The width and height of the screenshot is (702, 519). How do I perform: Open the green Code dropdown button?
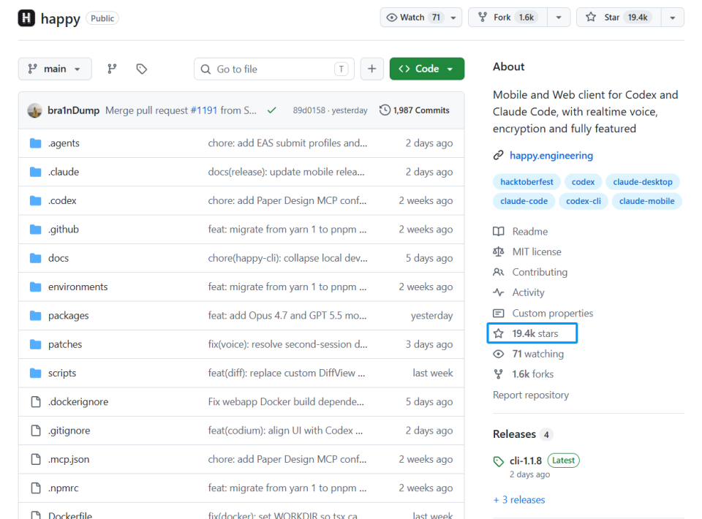click(x=426, y=69)
